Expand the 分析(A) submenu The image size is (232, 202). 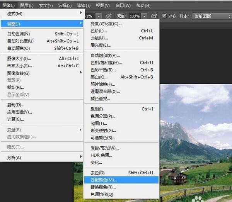[x=14, y=157]
